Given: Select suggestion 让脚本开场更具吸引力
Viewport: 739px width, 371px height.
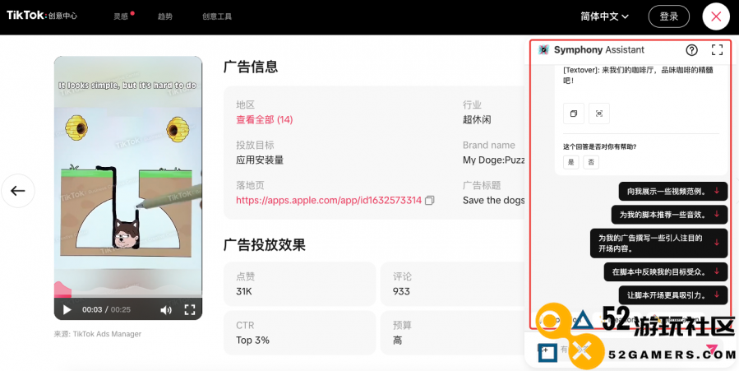Looking at the screenshot, I should pyautogui.click(x=673, y=295).
